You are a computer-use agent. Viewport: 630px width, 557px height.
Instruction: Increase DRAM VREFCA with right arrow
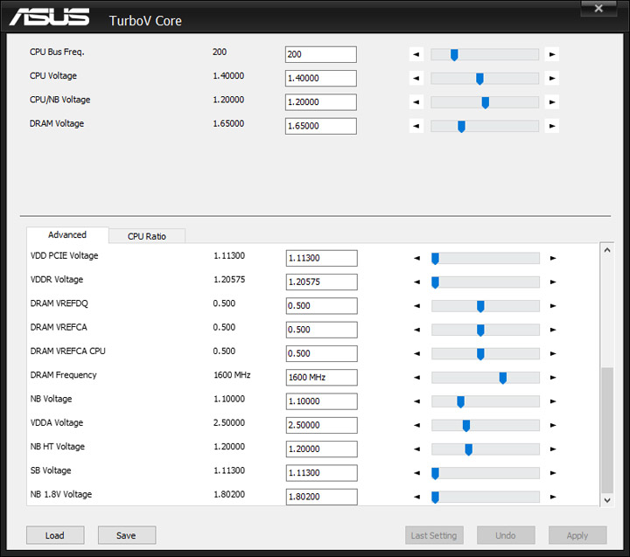[x=553, y=330]
